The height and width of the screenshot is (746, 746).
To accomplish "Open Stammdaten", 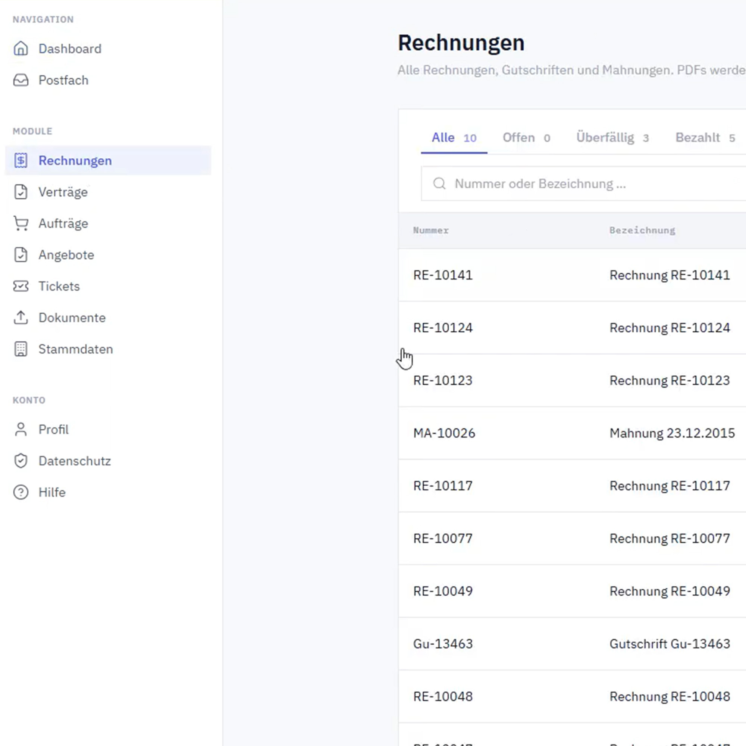I will click(76, 349).
